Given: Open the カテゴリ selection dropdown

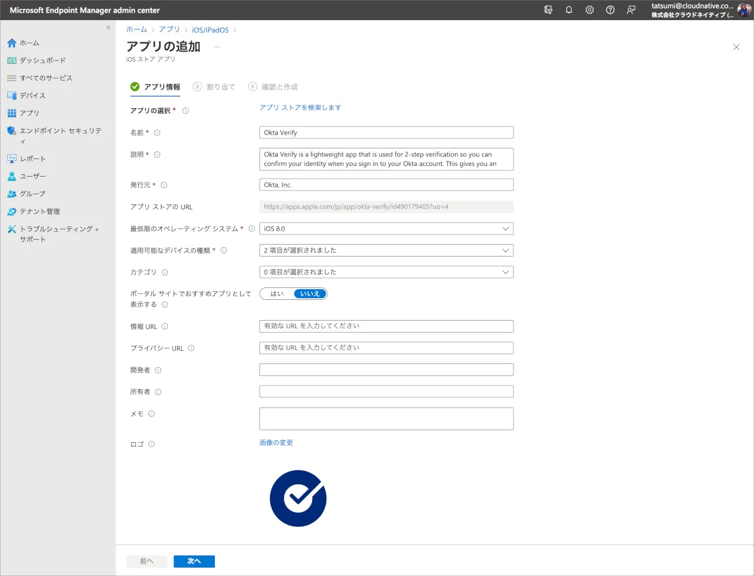Looking at the screenshot, I should pyautogui.click(x=386, y=272).
